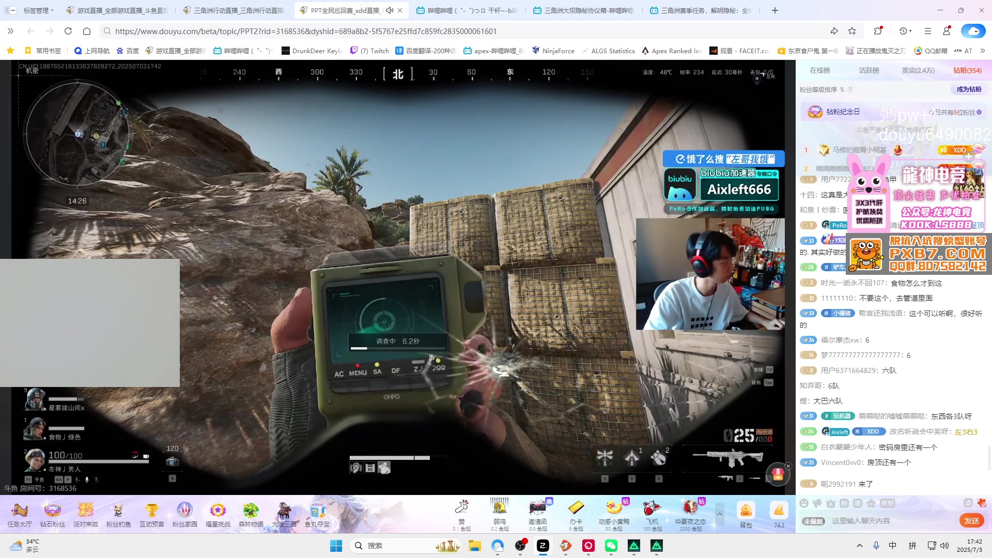Open 粉丝钓鱼 fishing activity
Viewport: 992px width, 558px height.
[x=119, y=514]
